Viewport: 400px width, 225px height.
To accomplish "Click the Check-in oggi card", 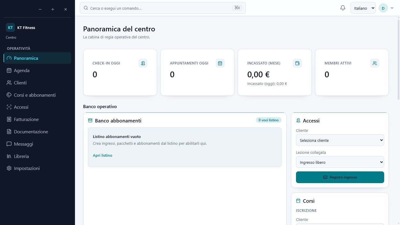I will point(120,72).
